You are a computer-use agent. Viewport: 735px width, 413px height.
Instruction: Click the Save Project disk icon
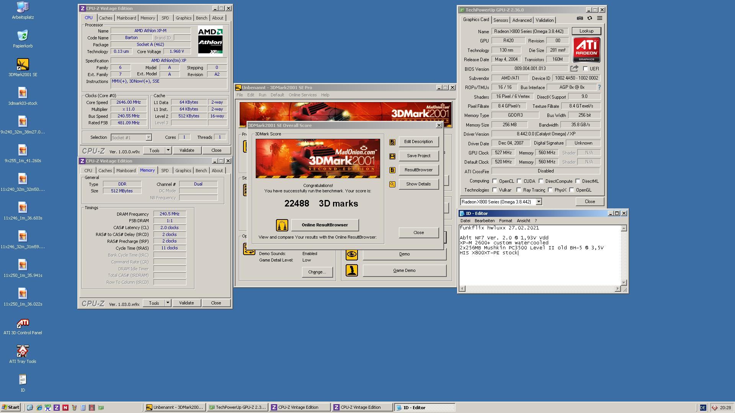[x=392, y=156]
